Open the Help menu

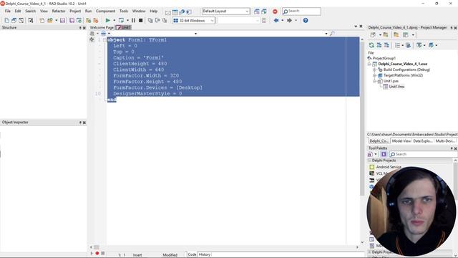[154, 11]
